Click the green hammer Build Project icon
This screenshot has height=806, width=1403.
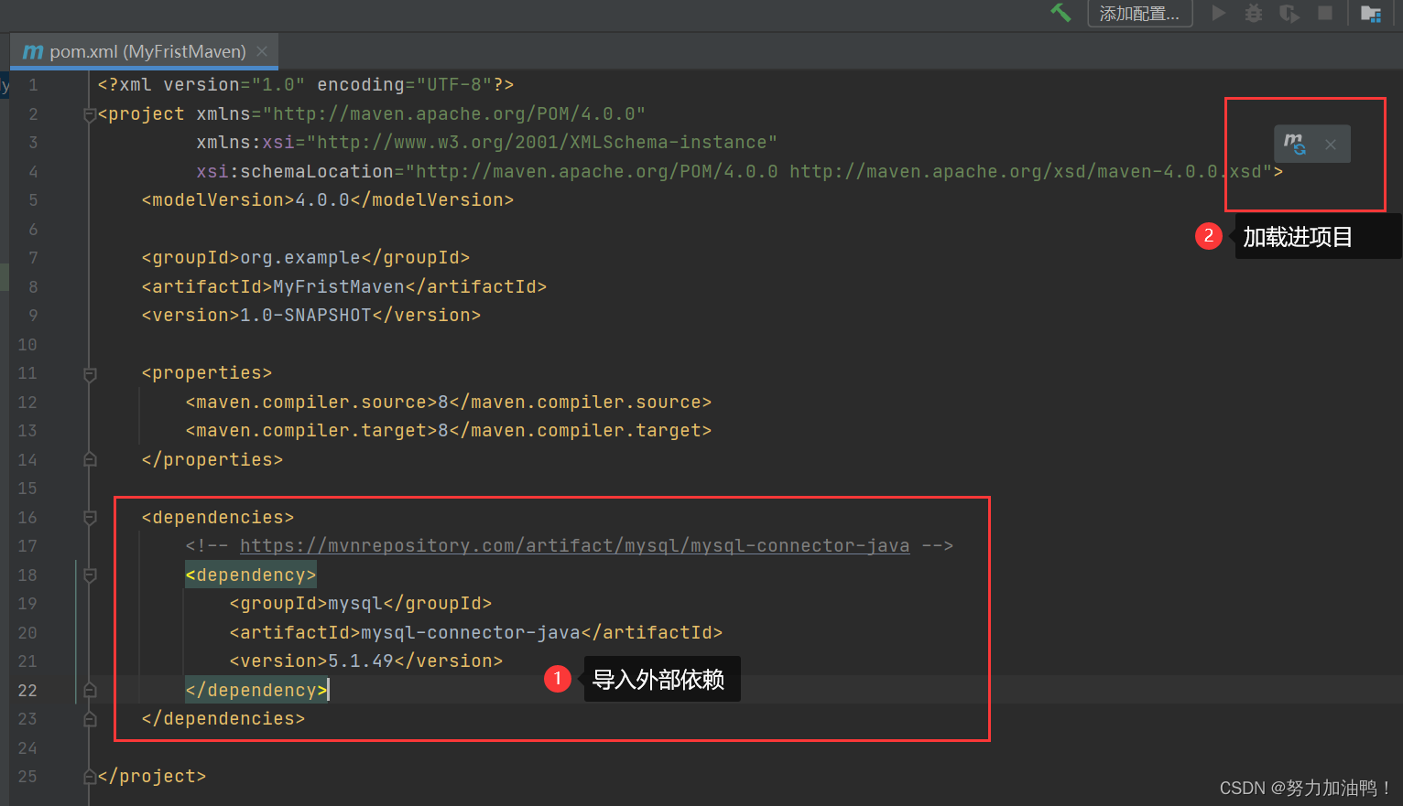click(1060, 13)
